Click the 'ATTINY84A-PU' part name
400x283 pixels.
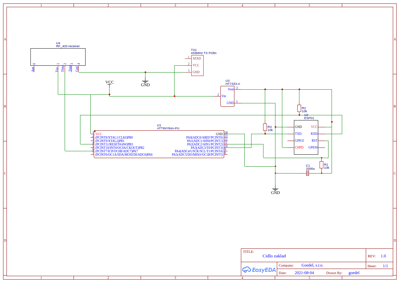pyautogui.click(x=168, y=128)
